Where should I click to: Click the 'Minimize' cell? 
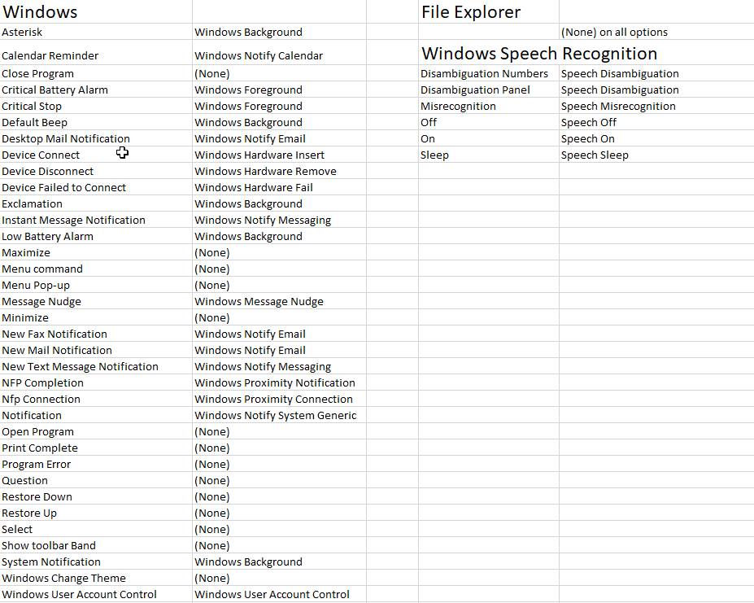[x=96, y=317]
